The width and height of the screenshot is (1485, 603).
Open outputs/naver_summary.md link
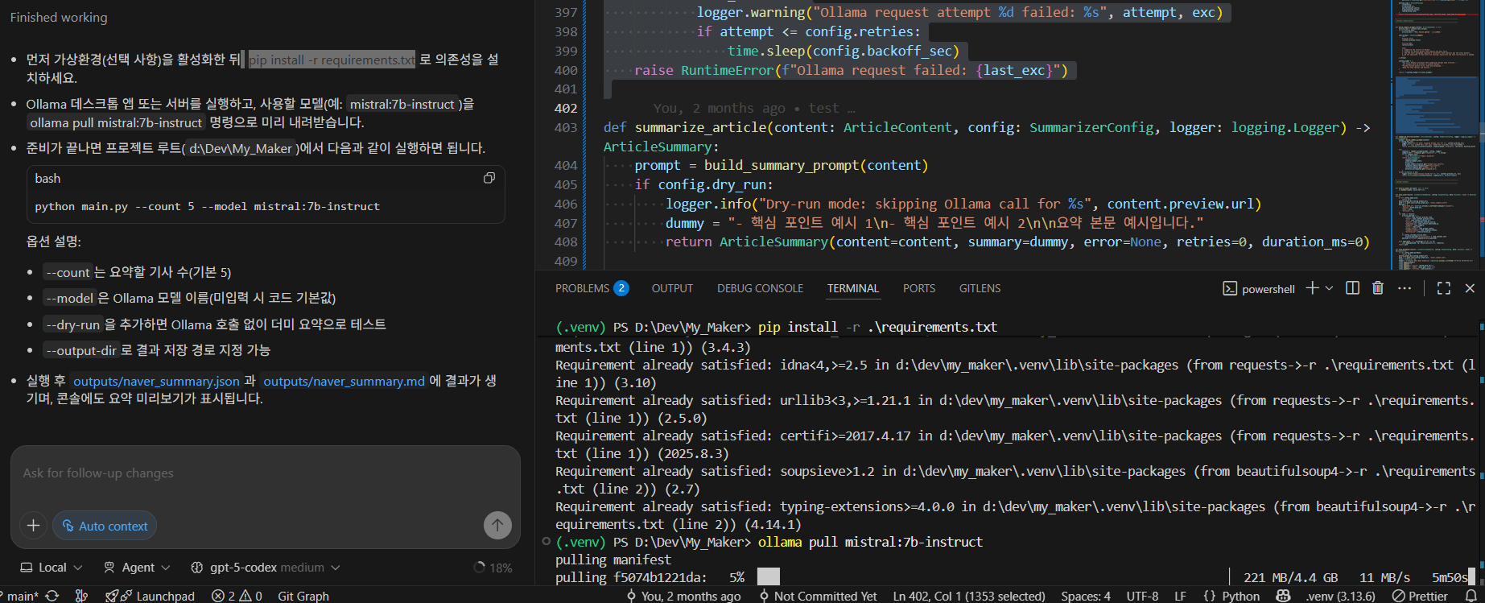pos(344,381)
